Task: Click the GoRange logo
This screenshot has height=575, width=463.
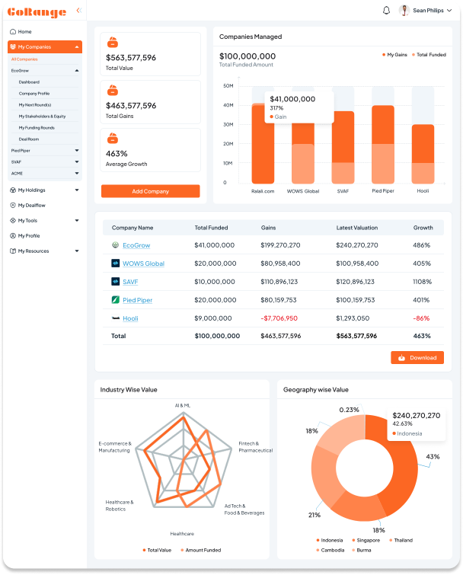Action: pos(37,11)
